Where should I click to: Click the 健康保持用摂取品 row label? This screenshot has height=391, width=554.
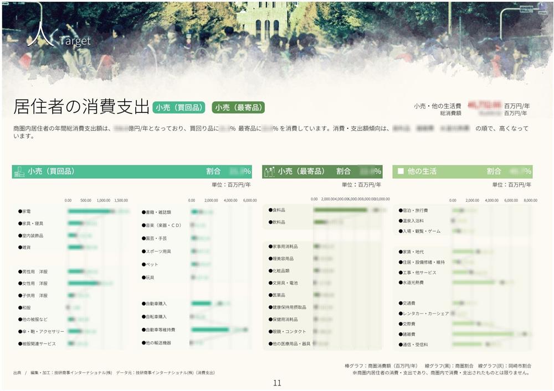tap(288, 307)
